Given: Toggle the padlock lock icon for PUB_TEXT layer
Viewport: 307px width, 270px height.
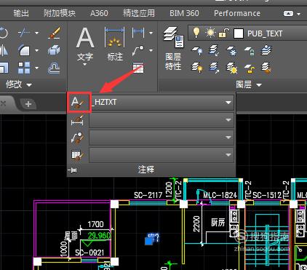Looking at the screenshot, I should coord(224,33).
